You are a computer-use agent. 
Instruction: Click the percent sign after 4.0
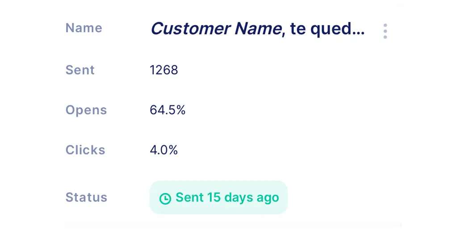(173, 150)
